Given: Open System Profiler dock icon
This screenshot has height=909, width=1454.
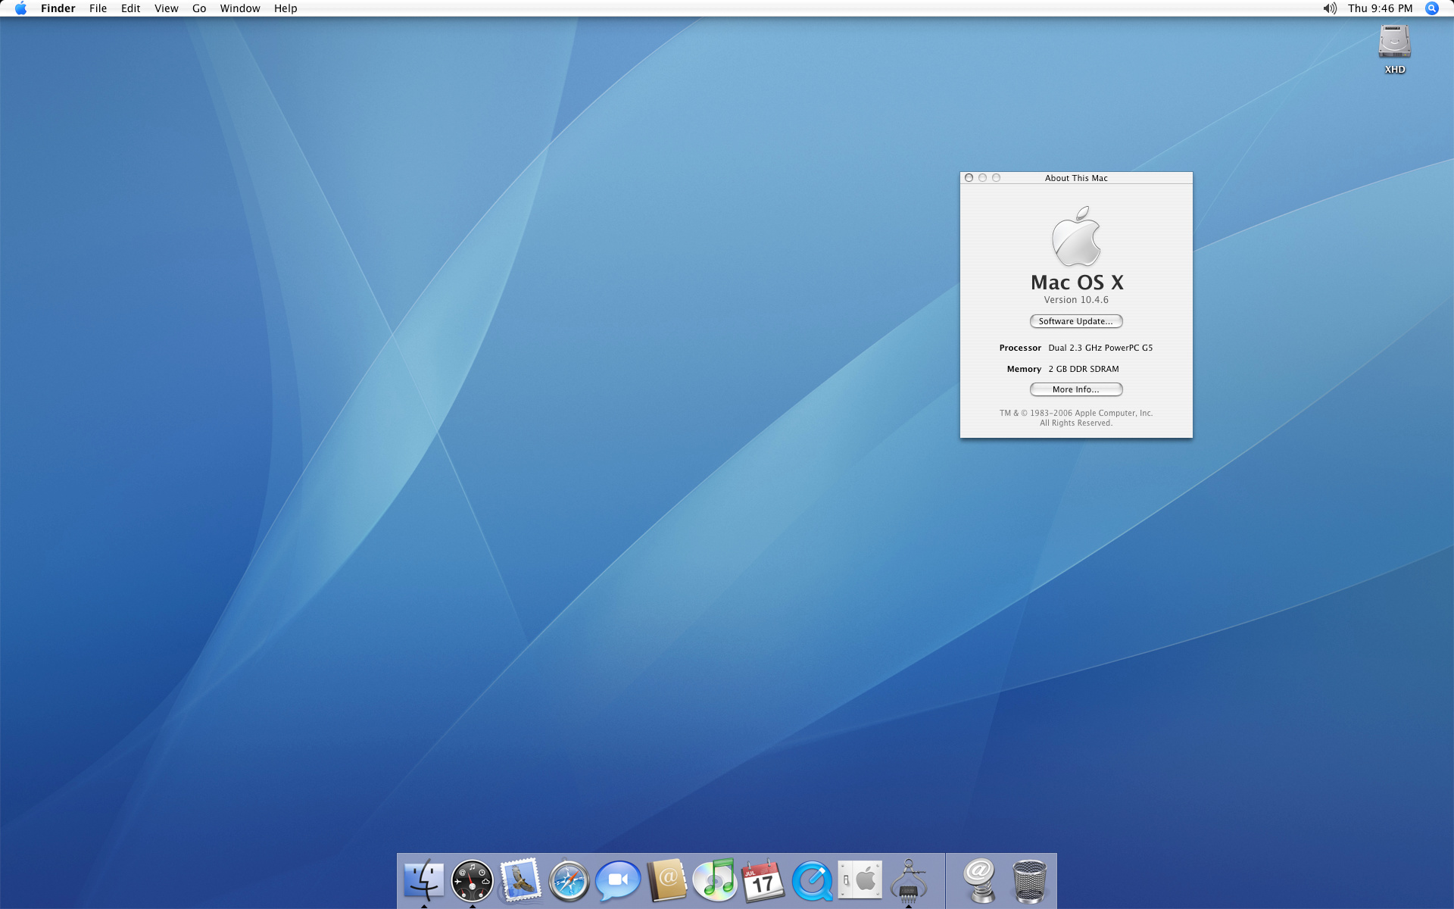Looking at the screenshot, I should point(909,880).
